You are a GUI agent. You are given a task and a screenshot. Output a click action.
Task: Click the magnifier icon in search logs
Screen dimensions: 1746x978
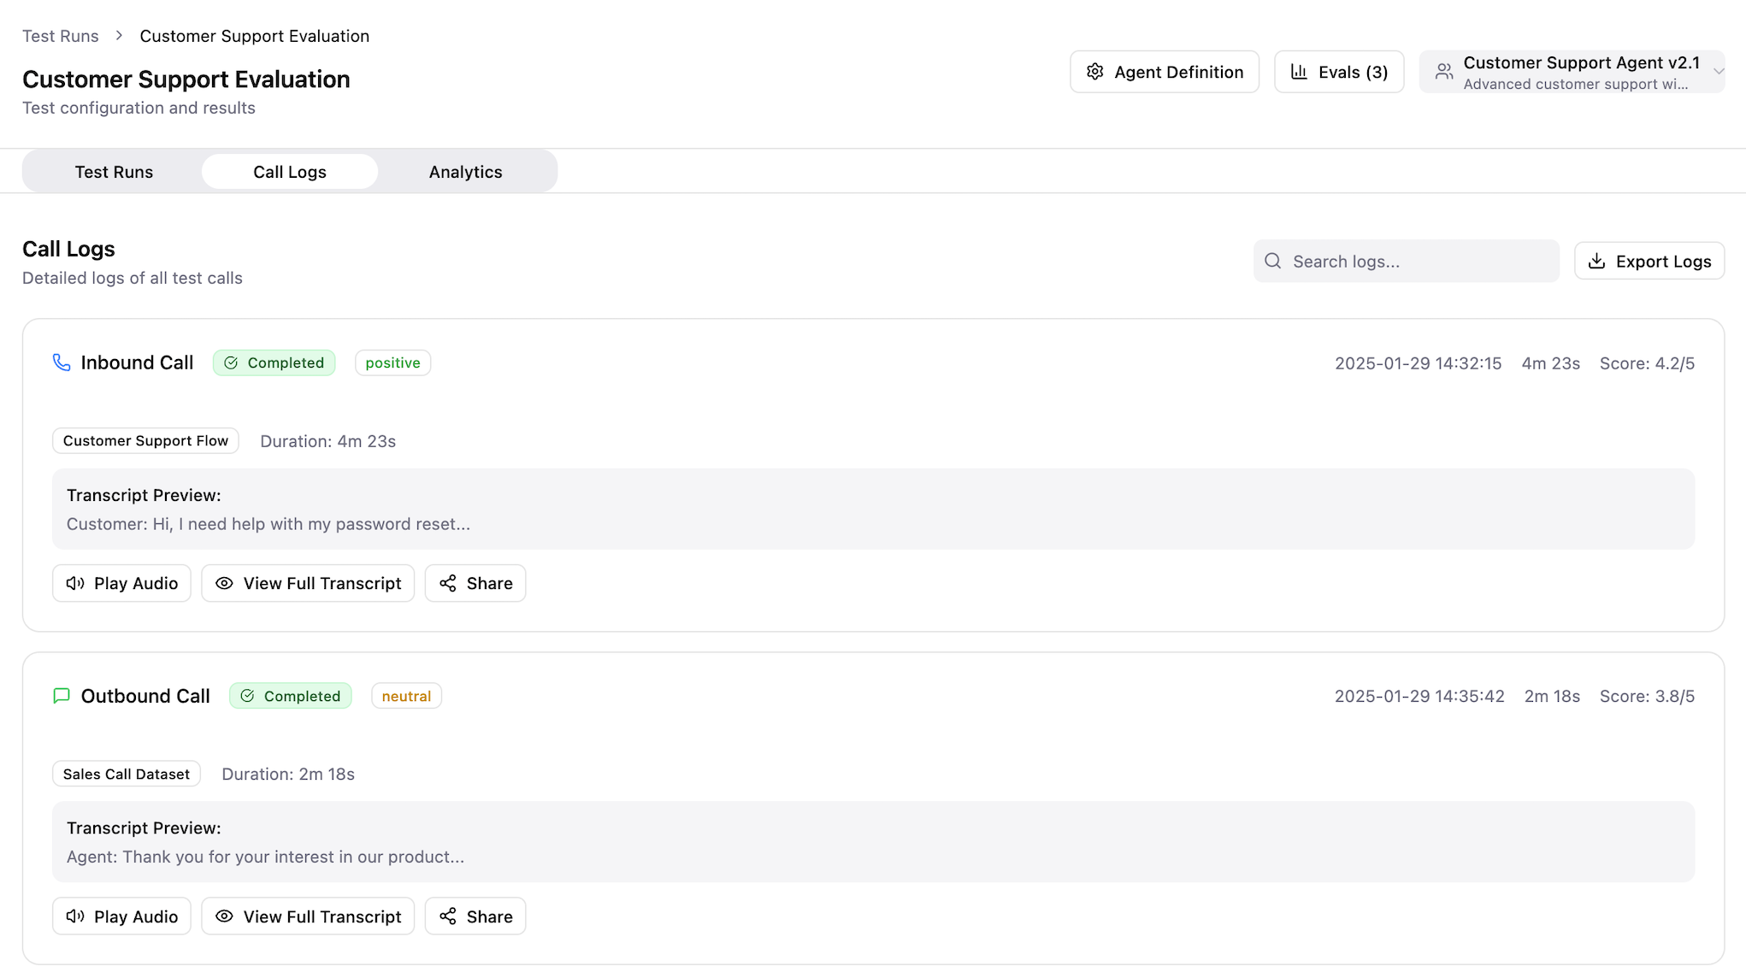click(1272, 262)
